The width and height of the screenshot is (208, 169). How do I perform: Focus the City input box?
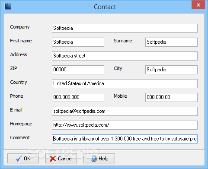click(x=171, y=70)
